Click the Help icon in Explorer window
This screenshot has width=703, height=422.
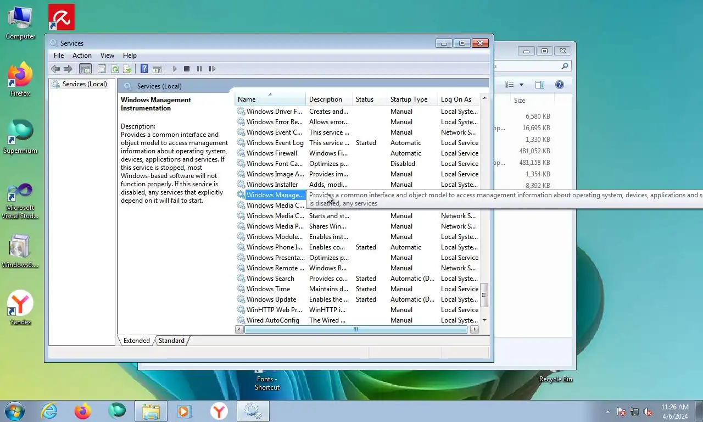pos(560,85)
